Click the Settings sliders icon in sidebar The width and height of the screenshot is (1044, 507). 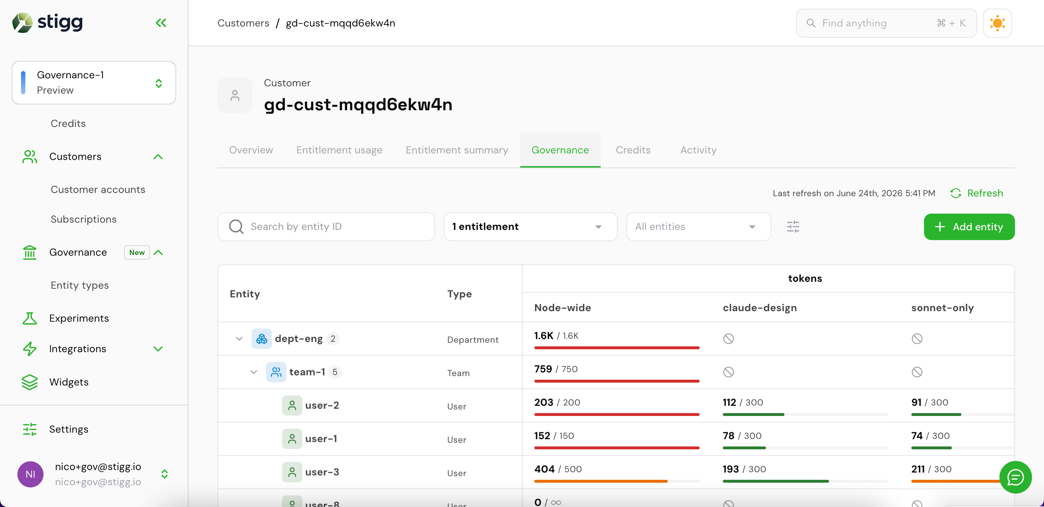pos(30,429)
